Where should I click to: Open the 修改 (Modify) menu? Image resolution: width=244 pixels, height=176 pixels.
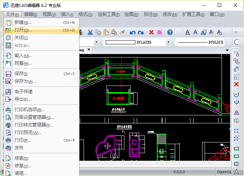click(170, 15)
